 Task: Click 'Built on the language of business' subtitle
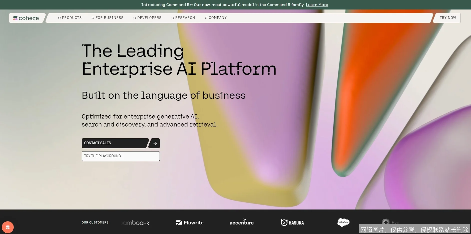[164, 95]
